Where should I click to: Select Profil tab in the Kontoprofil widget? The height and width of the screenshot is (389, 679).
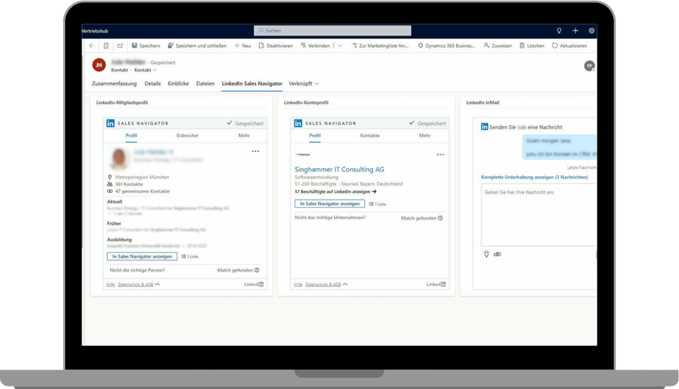(x=315, y=135)
